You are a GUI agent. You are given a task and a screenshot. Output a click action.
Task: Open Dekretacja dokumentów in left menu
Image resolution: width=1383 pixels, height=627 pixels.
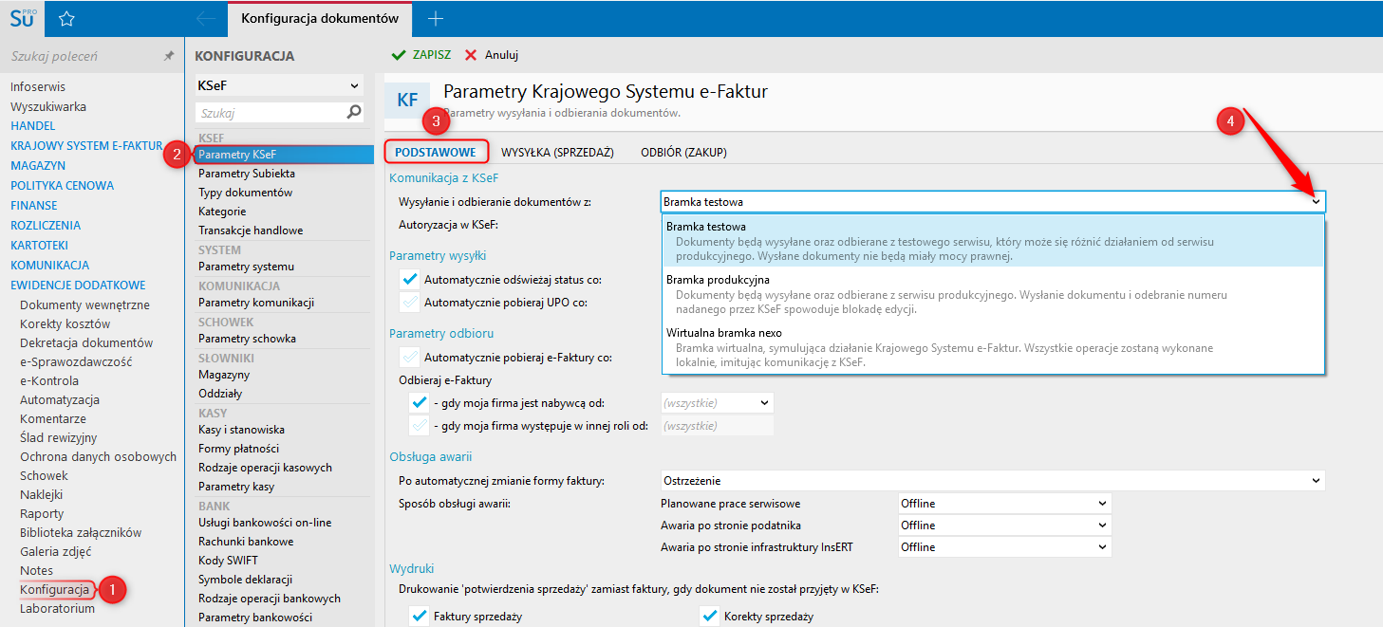(86, 343)
